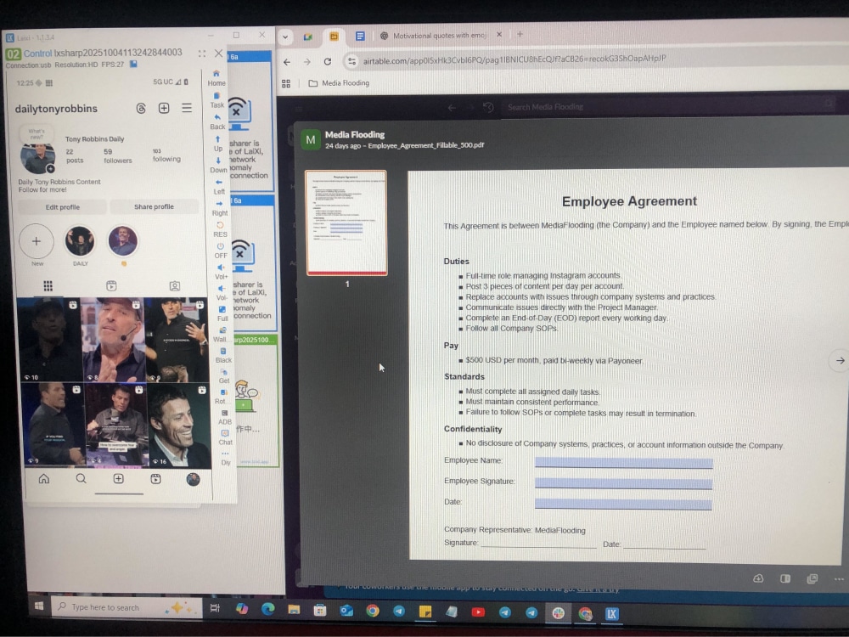Tap Instagram bottom profile avatar
849x637 pixels.
point(194,479)
